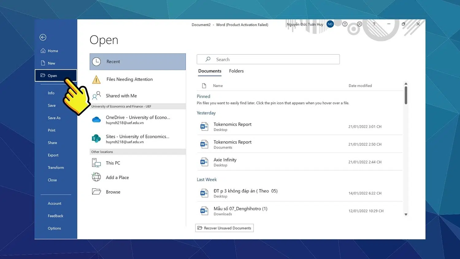Sort by the Name column header

[218, 86]
